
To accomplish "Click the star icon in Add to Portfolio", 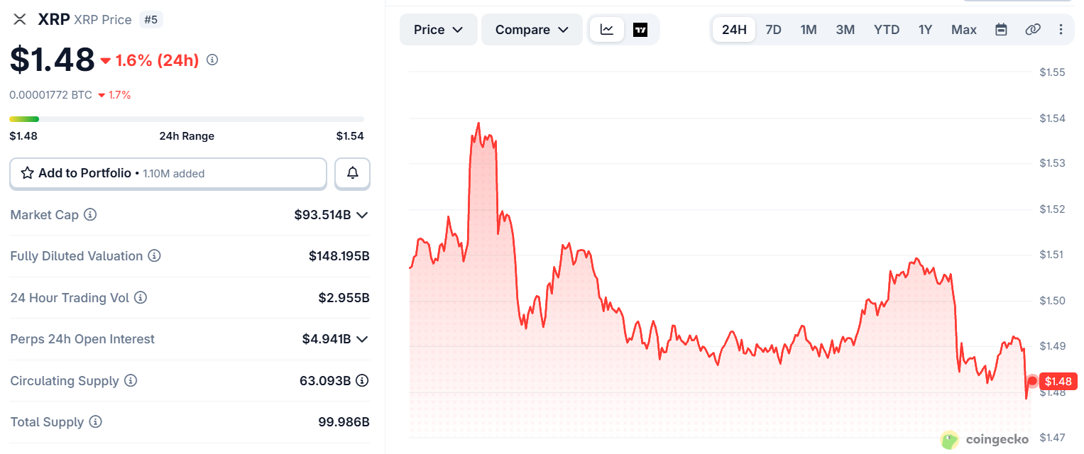I will tap(28, 173).
